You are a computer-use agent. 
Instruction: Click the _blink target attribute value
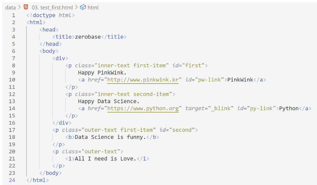pos(221,108)
